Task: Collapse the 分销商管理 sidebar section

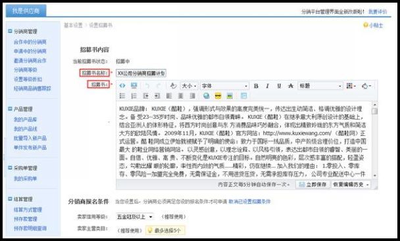Action: (x=10, y=31)
